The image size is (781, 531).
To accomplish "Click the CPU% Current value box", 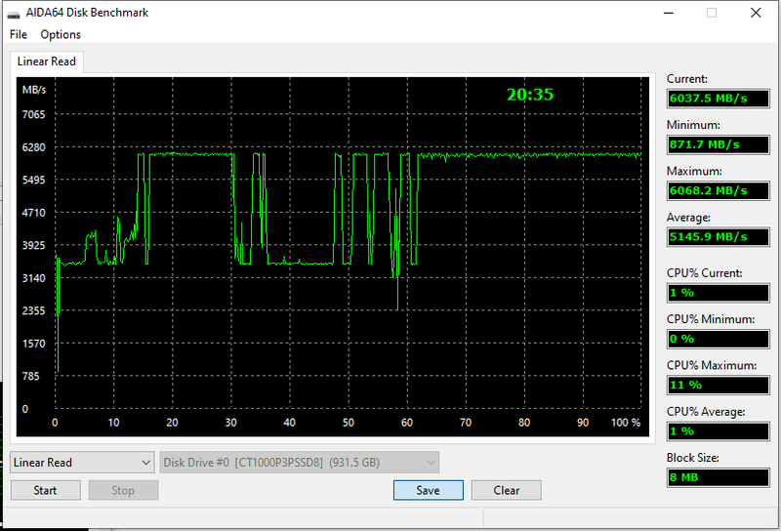I will [719, 293].
